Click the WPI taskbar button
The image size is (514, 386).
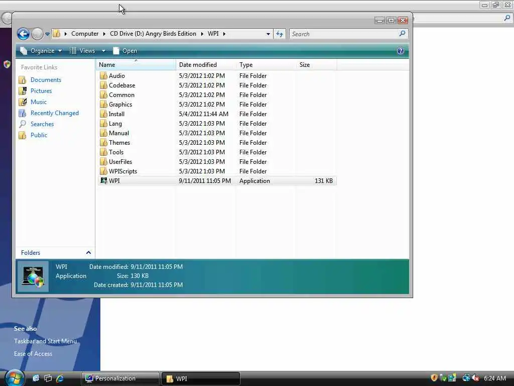tap(201, 378)
